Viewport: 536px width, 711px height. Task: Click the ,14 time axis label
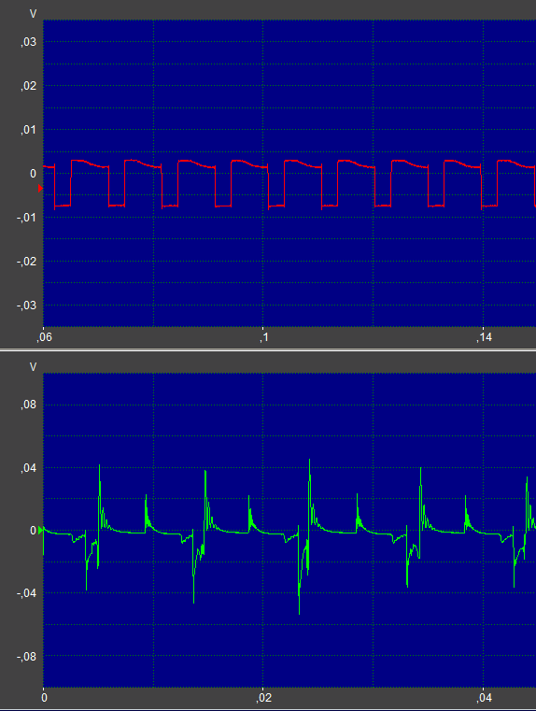[484, 337]
